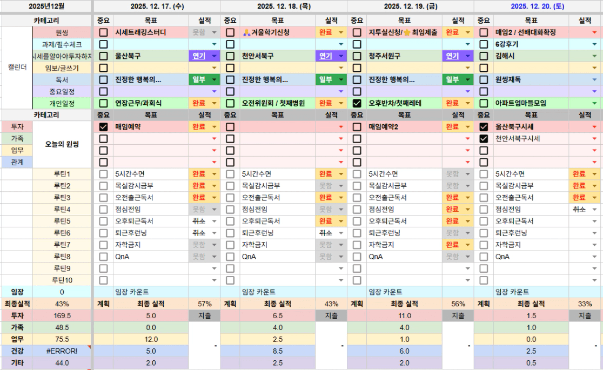Expand the 완료 dropdown for 겨울학기신청
The width and height of the screenshot is (603, 370).
click(x=341, y=33)
